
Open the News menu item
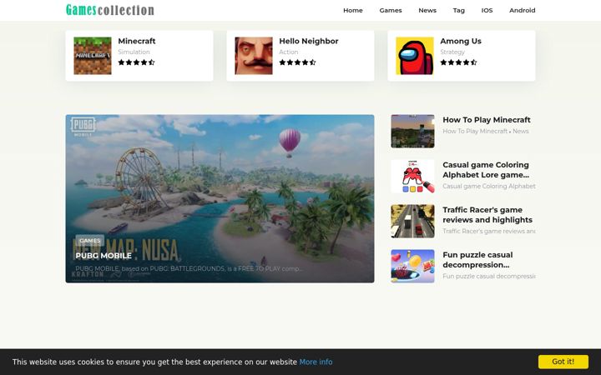(427, 10)
